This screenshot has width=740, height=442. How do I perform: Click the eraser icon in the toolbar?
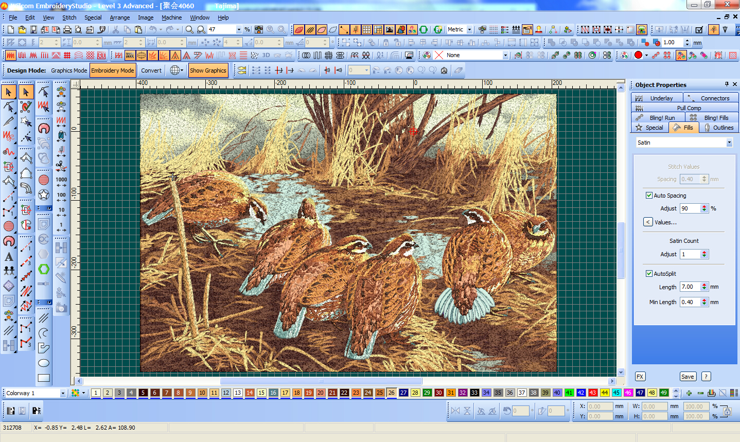[x=459, y=70]
